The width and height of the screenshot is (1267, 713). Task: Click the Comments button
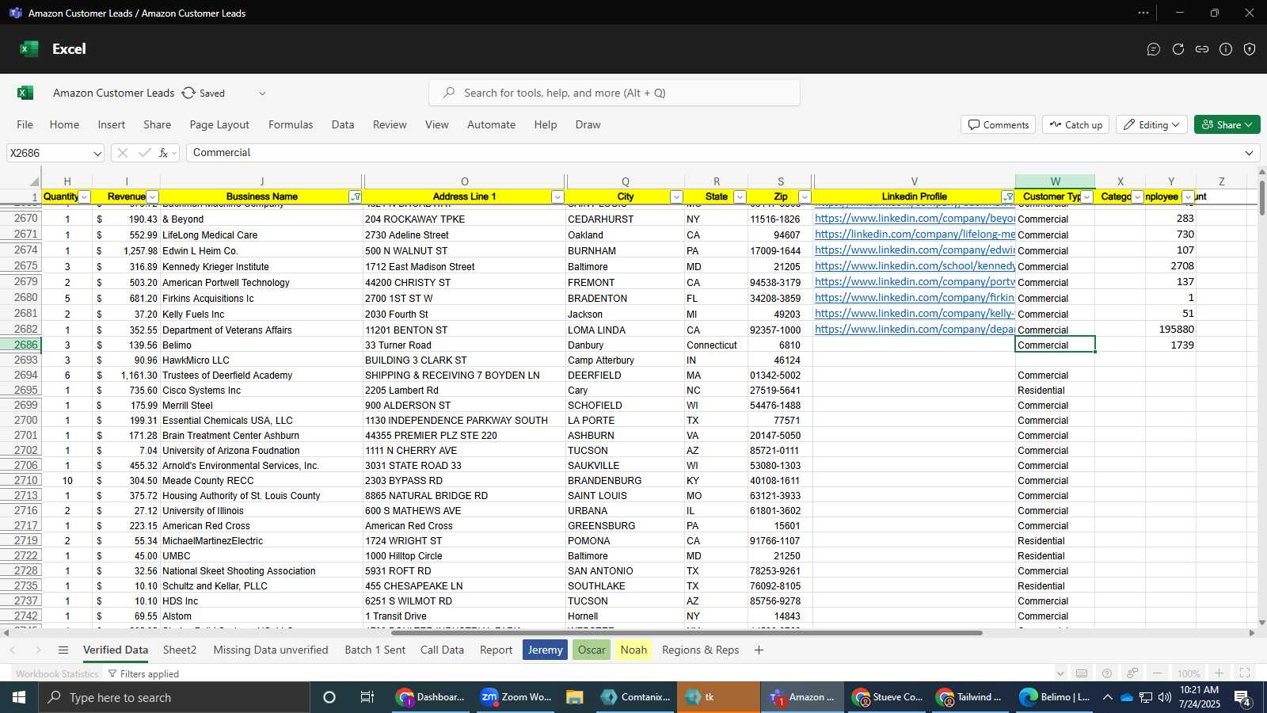coord(999,124)
